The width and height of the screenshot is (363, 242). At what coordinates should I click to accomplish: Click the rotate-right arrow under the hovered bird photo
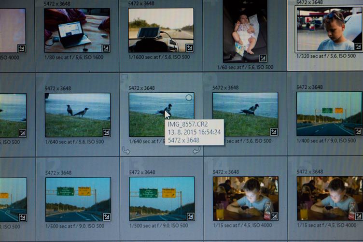(x=196, y=151)
